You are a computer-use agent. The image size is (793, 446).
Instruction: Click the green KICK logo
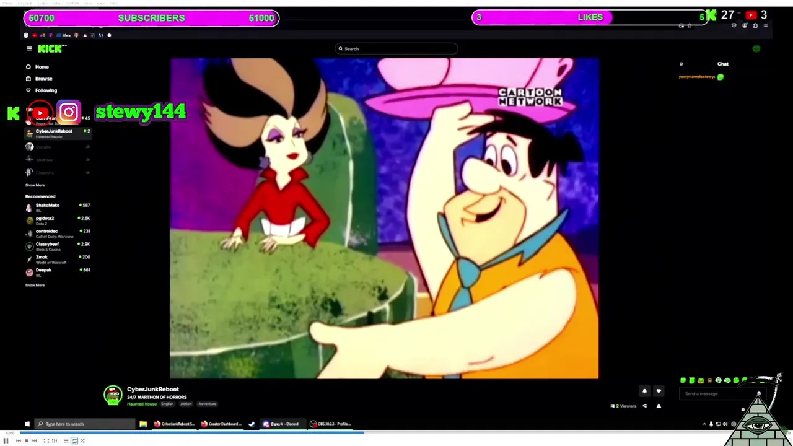51,48
